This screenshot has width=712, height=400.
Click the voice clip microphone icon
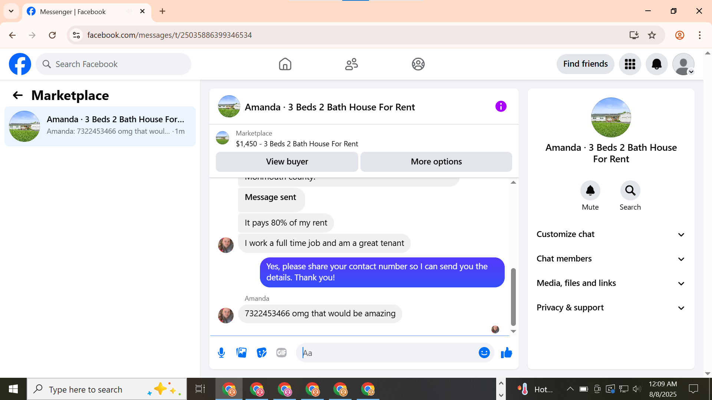[x=221, y=353]
